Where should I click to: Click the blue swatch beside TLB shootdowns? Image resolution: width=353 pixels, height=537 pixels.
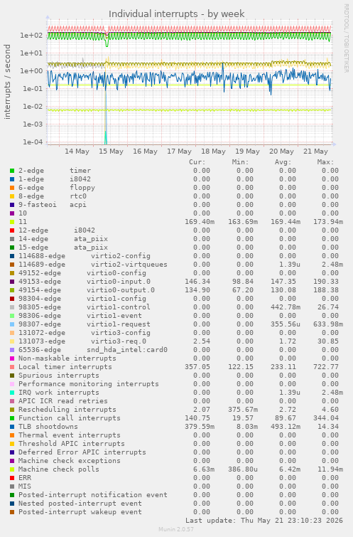coord(12,427)
